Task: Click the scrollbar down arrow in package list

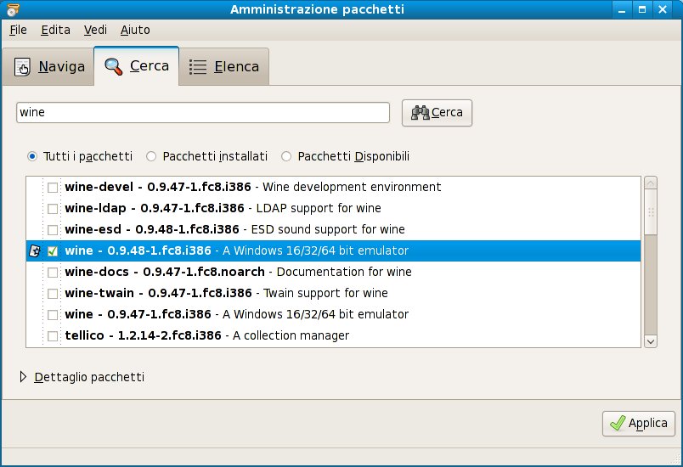Action: click(651, 340)
